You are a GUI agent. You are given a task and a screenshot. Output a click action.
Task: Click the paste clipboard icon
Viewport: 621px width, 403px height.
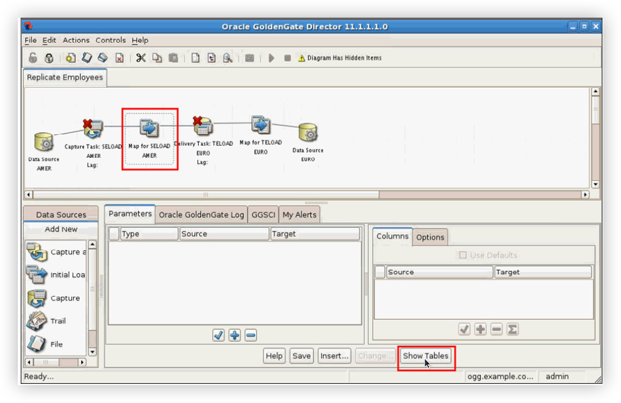coord(173,58)
